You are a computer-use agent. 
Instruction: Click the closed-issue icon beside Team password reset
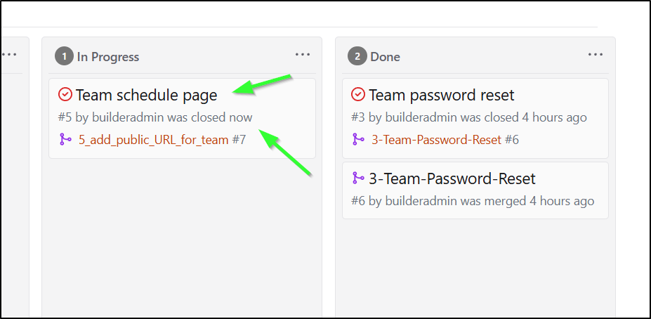(x=358, y=95)
